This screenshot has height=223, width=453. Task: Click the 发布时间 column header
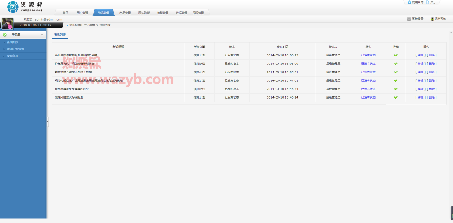pyautogui.click(x=283, y=47)
